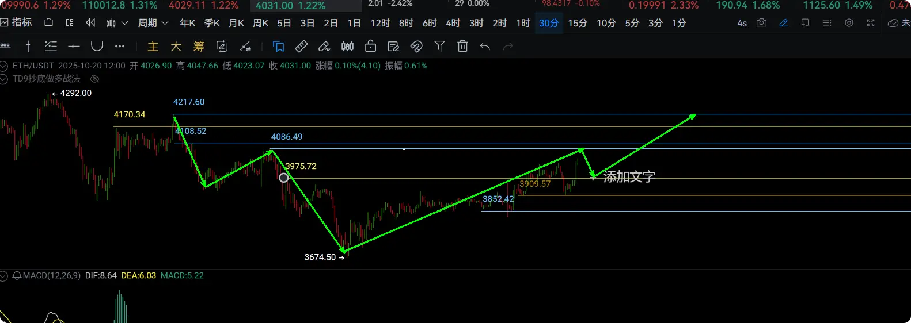Click the 4217.60 line price label

[189, 102]
